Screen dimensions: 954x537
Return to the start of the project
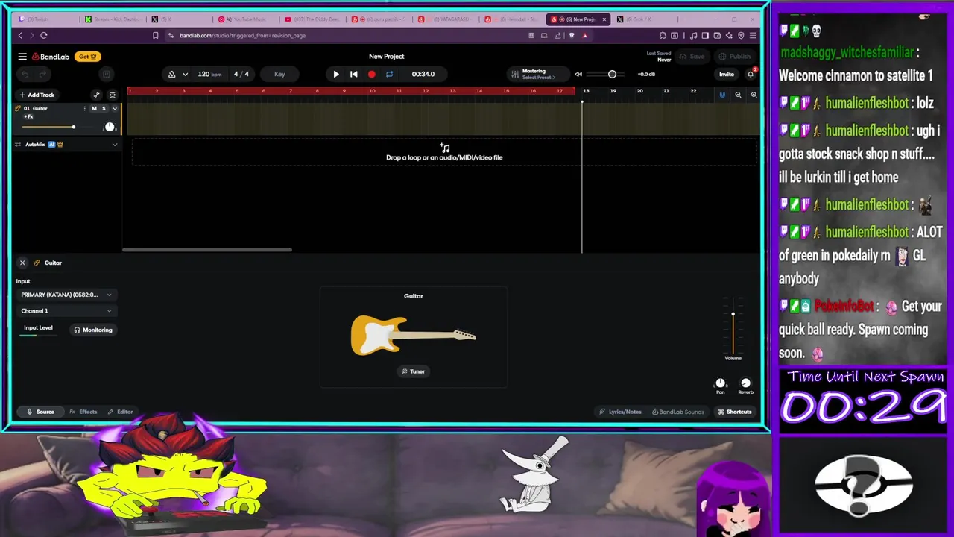coord(354,74)
